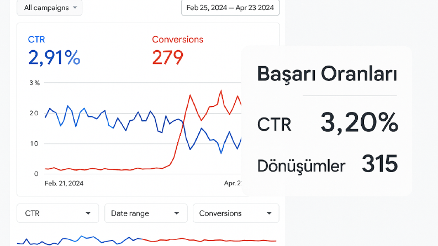
Task: Click the CTR label in Başarı Oranları card
Action: pyautogui.click(x=274, y=125)
